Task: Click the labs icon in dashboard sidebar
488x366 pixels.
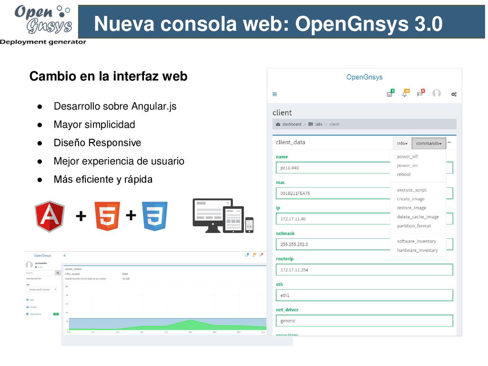Action: pyautogui.click(x=27, y=300)
